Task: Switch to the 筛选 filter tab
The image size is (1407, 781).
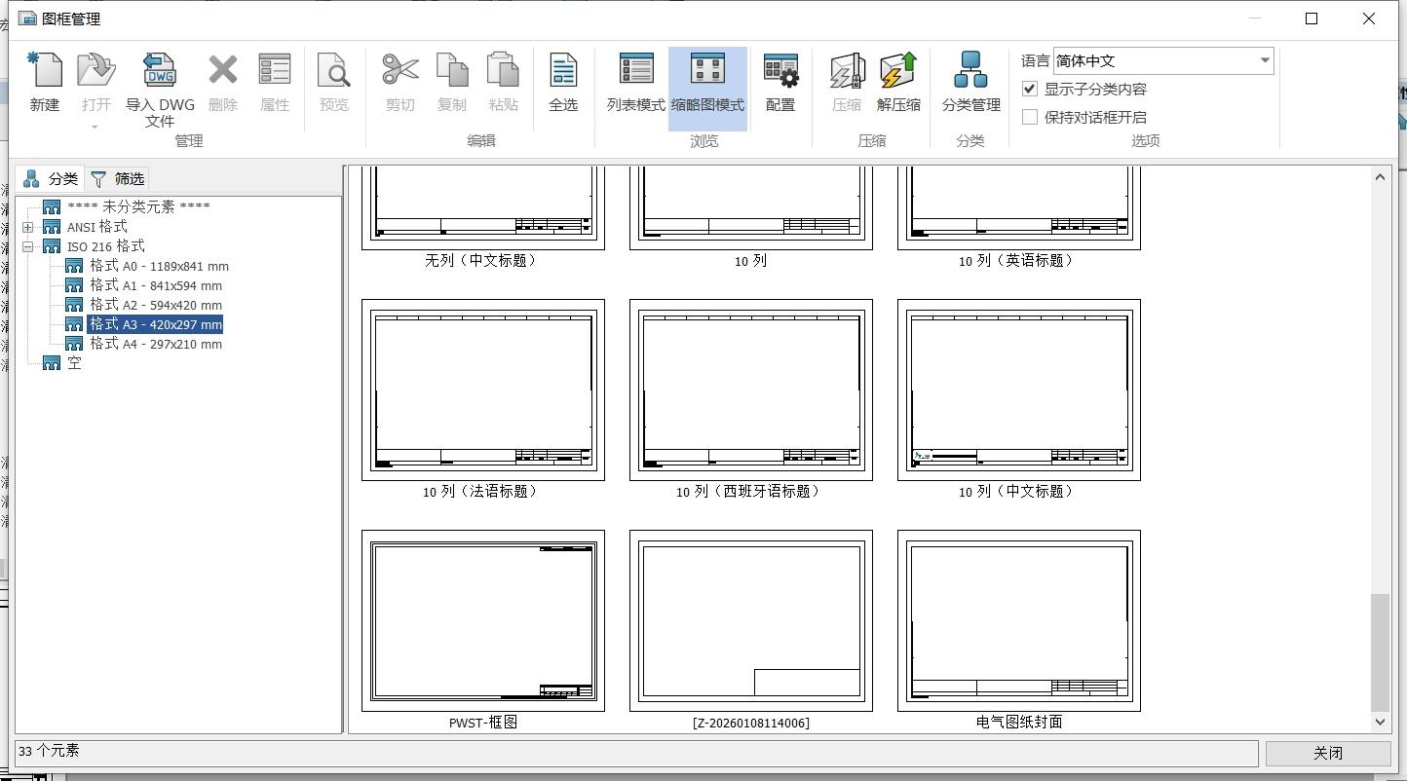Action: pyautogui.click(x=118, y=179)
